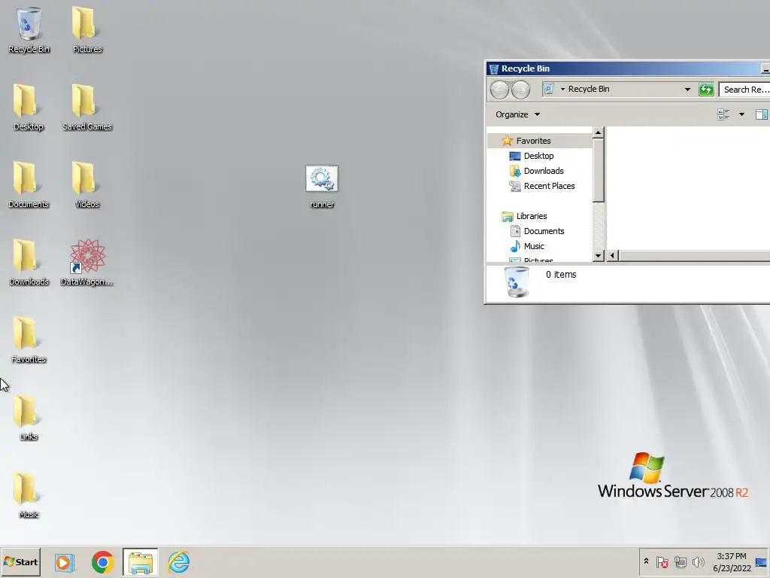Launch Internet Explorer from taskbar
The image size is (770, 578).
[x=179, y=561]
